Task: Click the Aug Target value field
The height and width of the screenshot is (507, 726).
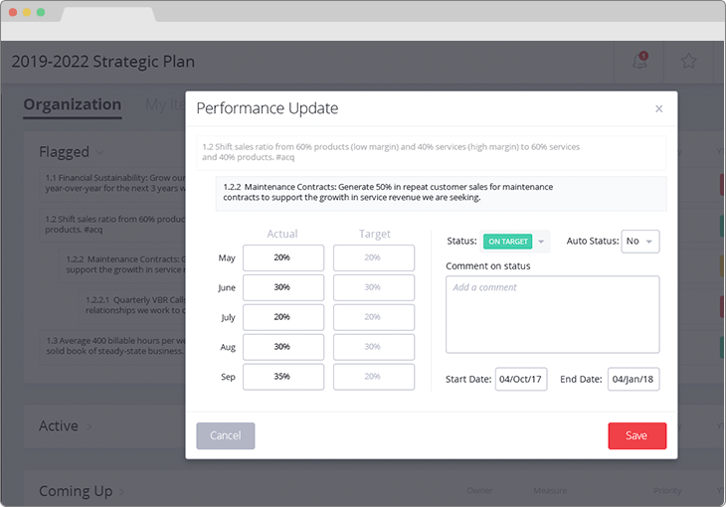Action: pos(374,347)
